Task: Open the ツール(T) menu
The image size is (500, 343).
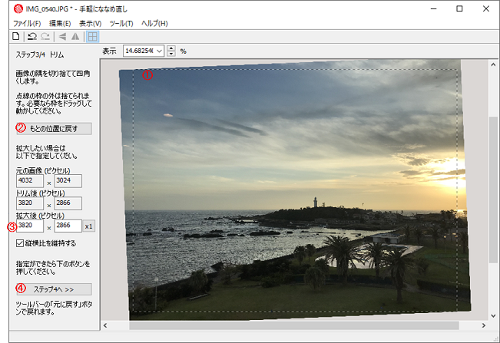Action: (121, 24)
